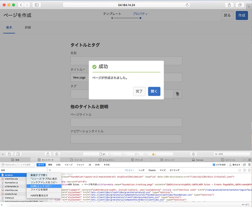Filter network by 'フォント' type
The height and width of the screenshot is (207, 252).
[80, 165]
